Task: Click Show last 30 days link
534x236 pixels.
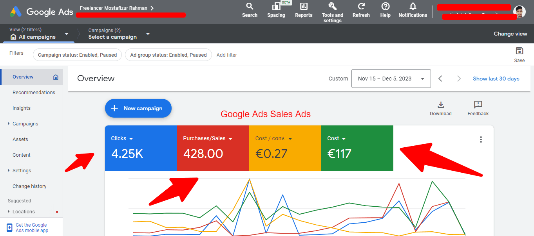Action: click(x=496, y=79)
